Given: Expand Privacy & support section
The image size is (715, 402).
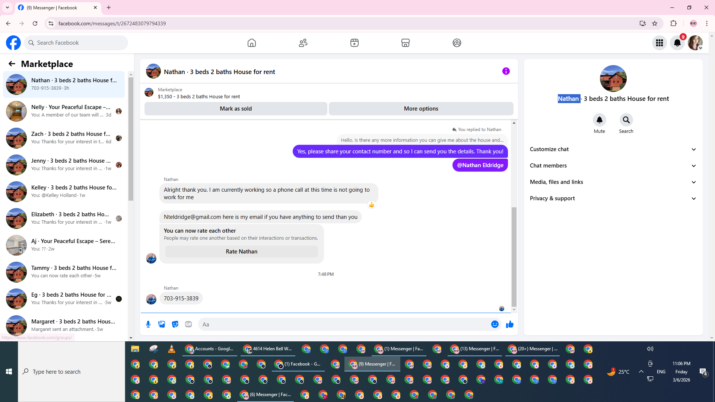Looking at the screenshot, I should (613, 198).
